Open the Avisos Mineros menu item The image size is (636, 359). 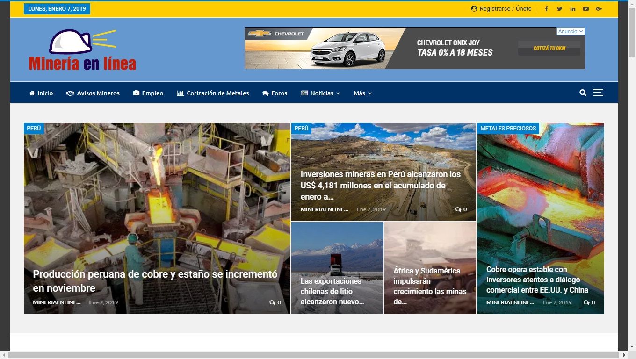click(x=93, y=93)
